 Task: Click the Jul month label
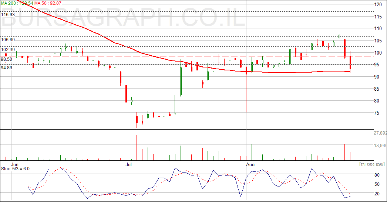pyautogui.click(x=129, y=164)
